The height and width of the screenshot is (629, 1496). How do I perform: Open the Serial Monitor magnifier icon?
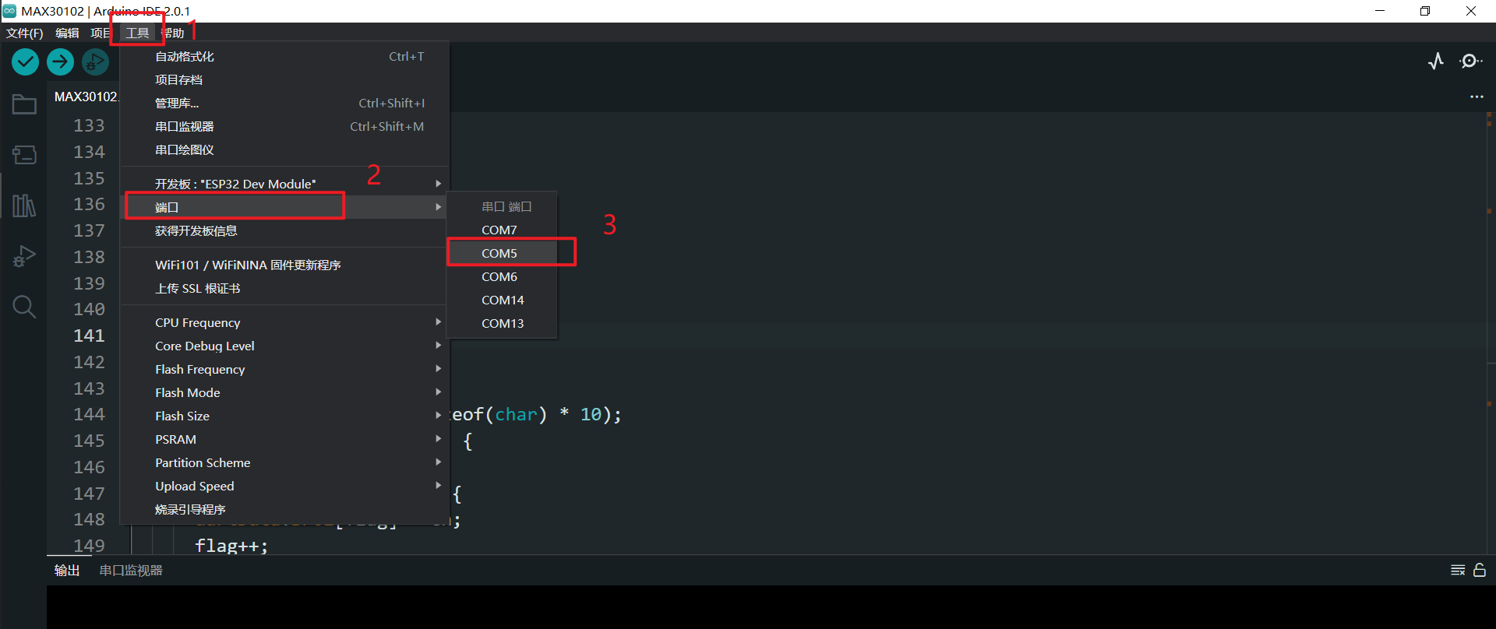(1470, 61)
